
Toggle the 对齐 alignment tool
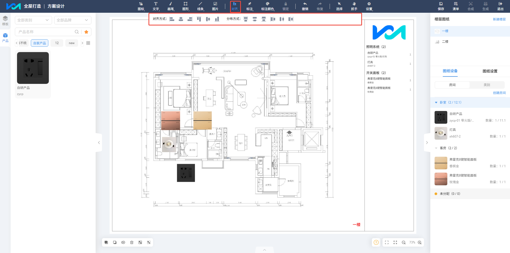235,6
